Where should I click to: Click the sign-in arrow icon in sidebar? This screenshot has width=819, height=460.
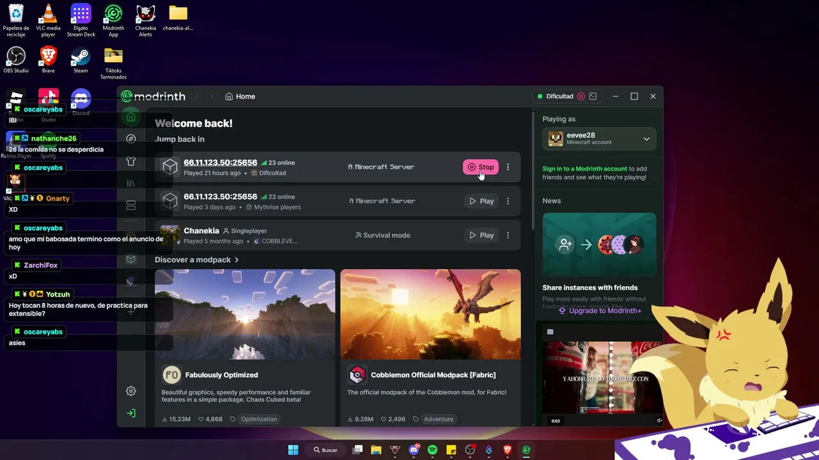pyautogui.click(x=131, y=413)
